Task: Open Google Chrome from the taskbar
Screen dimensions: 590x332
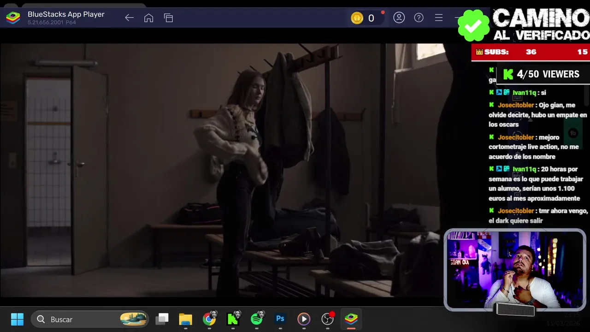Action: [x=209, y=319]
